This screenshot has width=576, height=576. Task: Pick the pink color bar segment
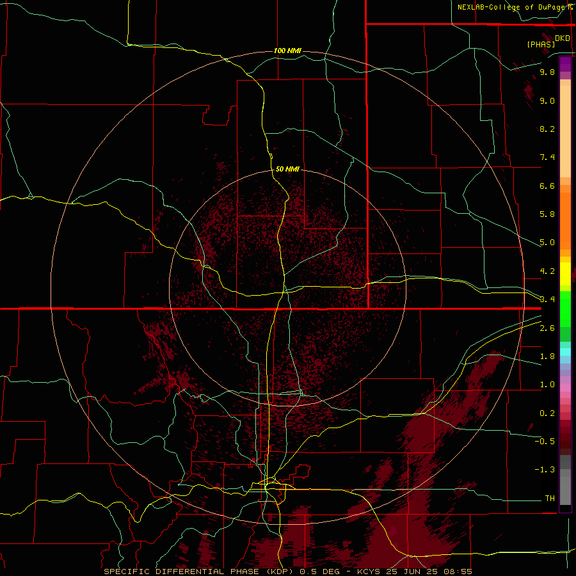pos(565,388)
